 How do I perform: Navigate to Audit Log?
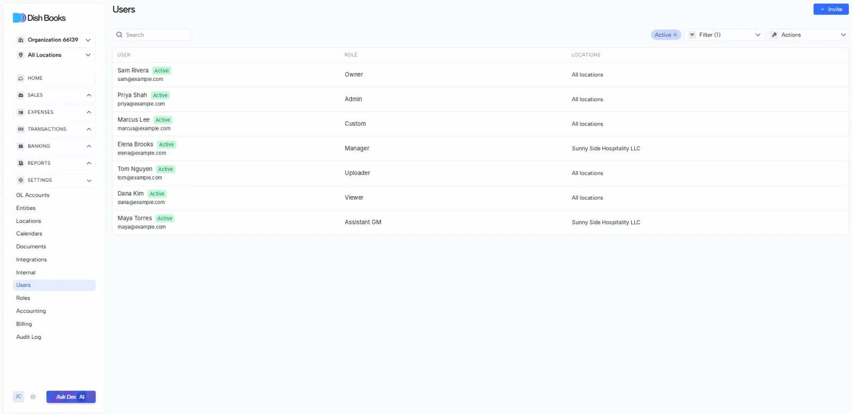54,337
